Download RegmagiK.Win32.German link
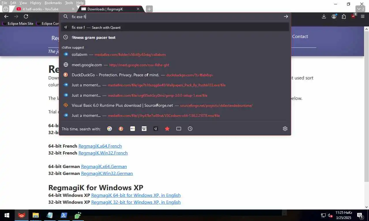This screenshot has height=221, width=369. pos(107,173)
